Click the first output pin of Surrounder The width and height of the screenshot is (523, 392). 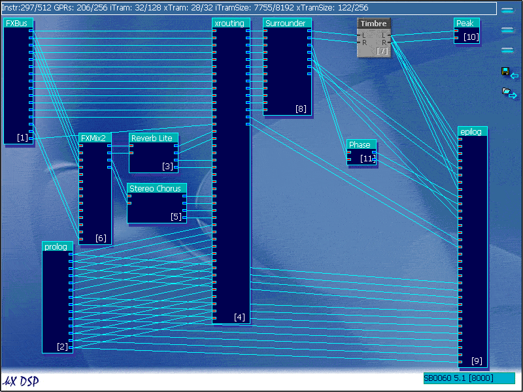(x=309, y=31)
